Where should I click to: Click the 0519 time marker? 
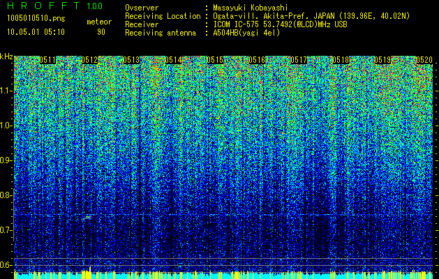(x=382, y=60)
